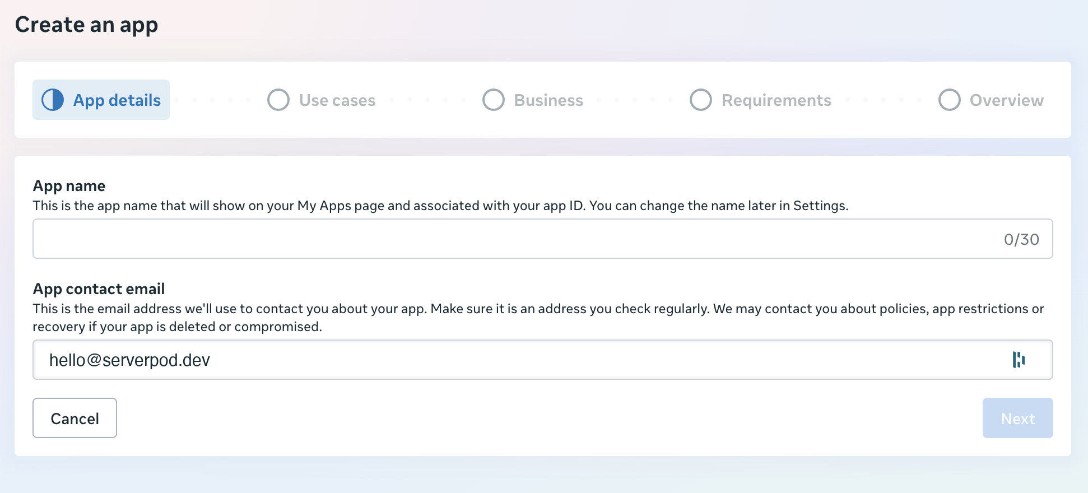The image size is (1088, 493).
Task: Cancel app creation
Action: [75, 418]
